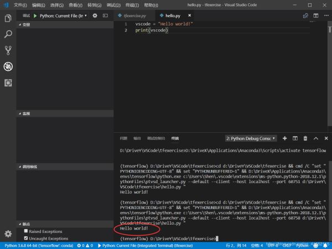Switch to the tfexercise.py tab
The image size is (332, 249).
pyautogui.click(x=134, y=15)
